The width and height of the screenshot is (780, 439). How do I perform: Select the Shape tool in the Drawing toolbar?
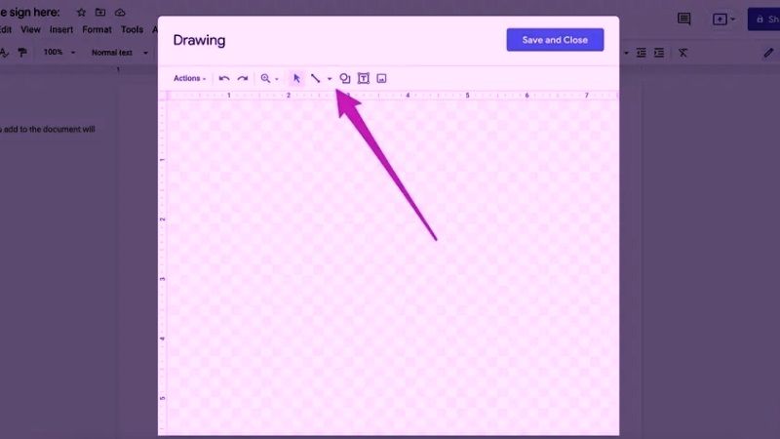(x=345, y=78)
